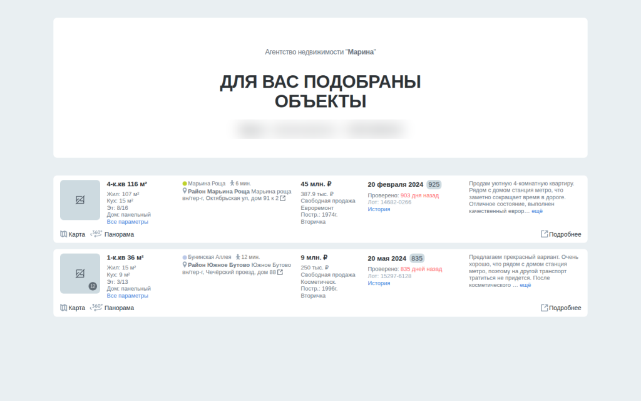The height and width of the screenshot is (401, 641).
Task: Click the location pin for Район Южное Бутово
Action: pyautogui.click(x=185, y=265)
